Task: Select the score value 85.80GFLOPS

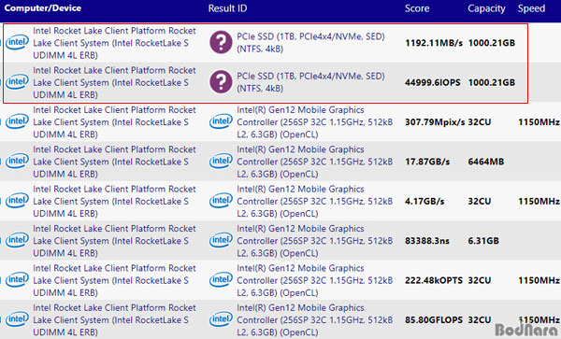Action: pos(434,320)
